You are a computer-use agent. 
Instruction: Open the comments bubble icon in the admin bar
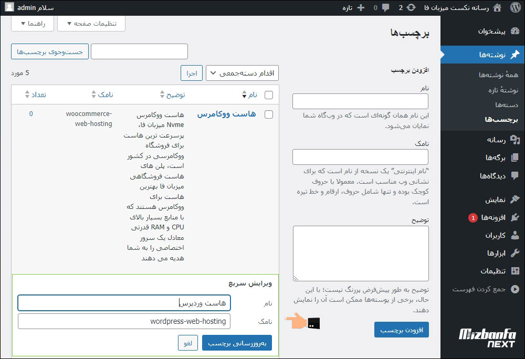[386, 7]
